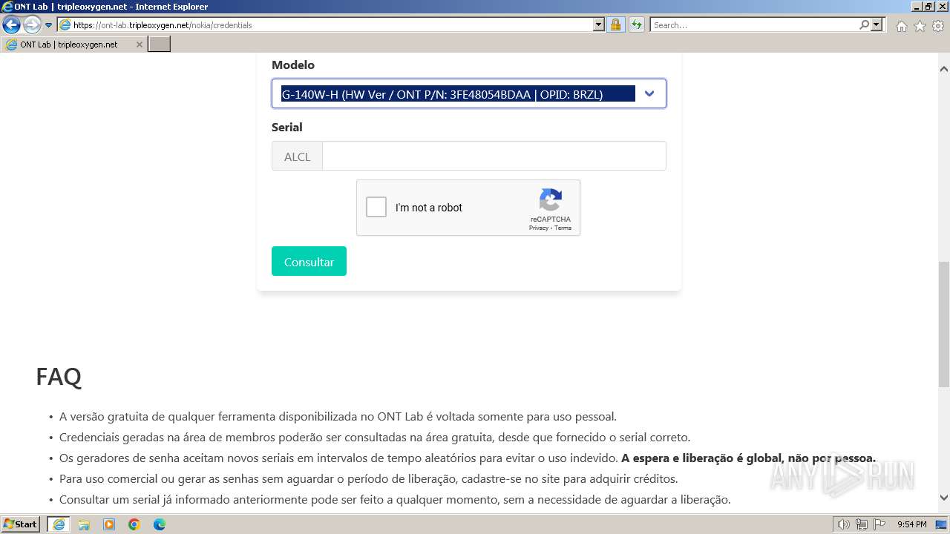950x534 pixels.
Task: Click the Serial field label
Action: pyautogui.click(x=287, y=128)
